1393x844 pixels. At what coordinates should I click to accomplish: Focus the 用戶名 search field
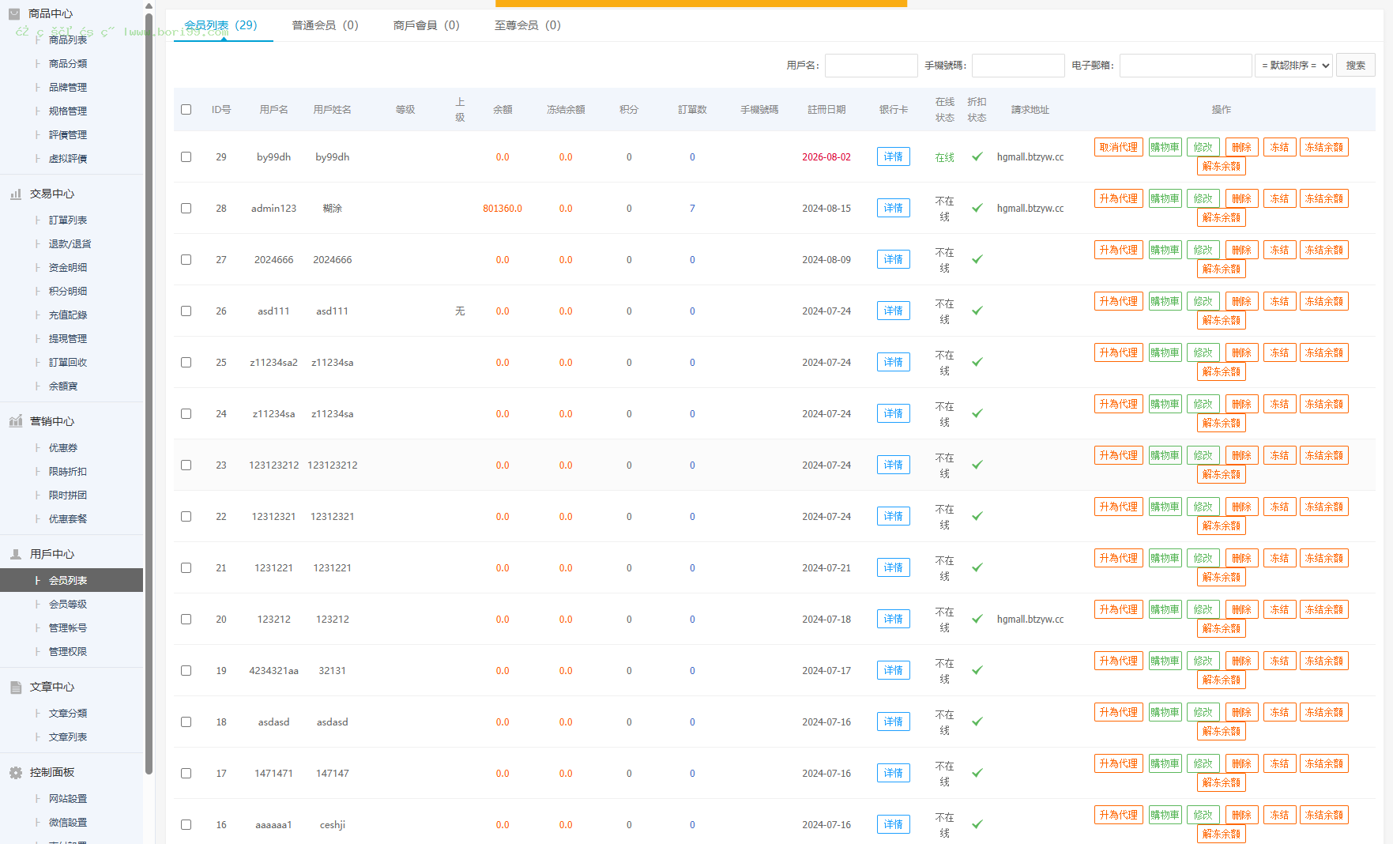pos(872,66)
